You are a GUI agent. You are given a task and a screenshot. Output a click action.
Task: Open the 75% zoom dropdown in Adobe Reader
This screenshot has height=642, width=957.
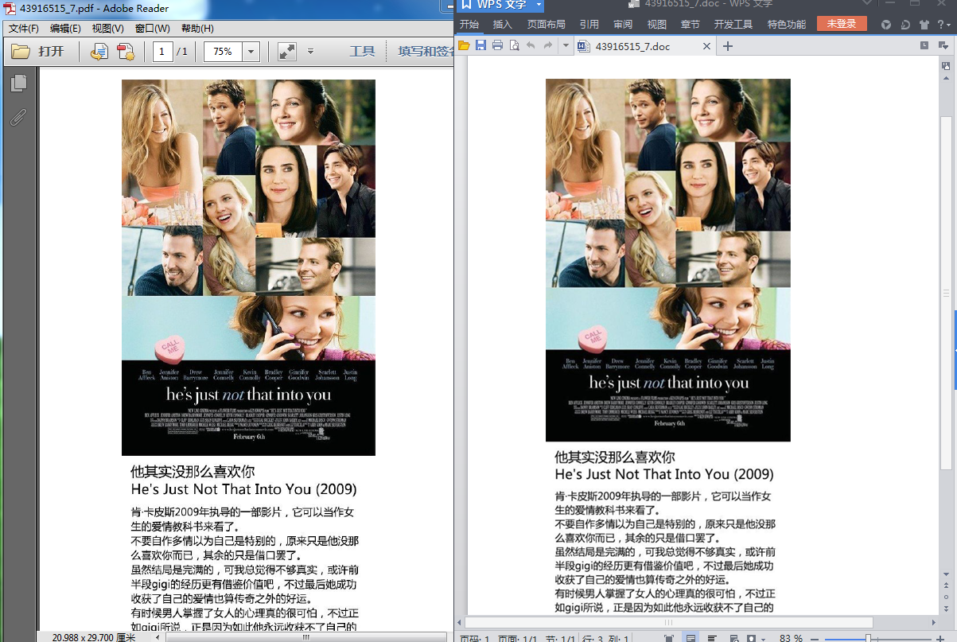pyautogui.click(x=251, y=52)
